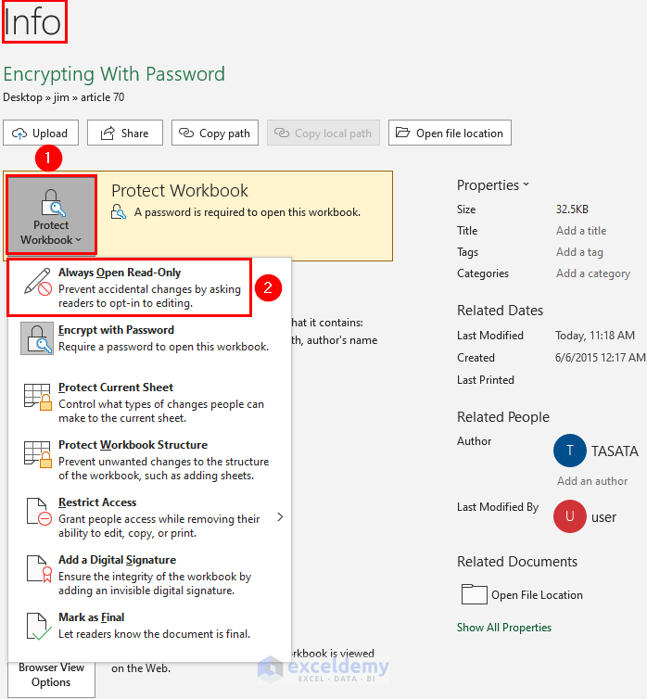This screenshot has width=647, height=699.
Task: Click the Copy local path button
Action: (x=323, y=133)
